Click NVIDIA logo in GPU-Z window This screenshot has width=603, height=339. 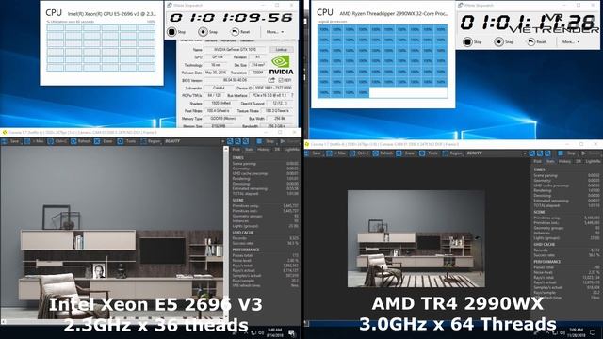[281, 65]
